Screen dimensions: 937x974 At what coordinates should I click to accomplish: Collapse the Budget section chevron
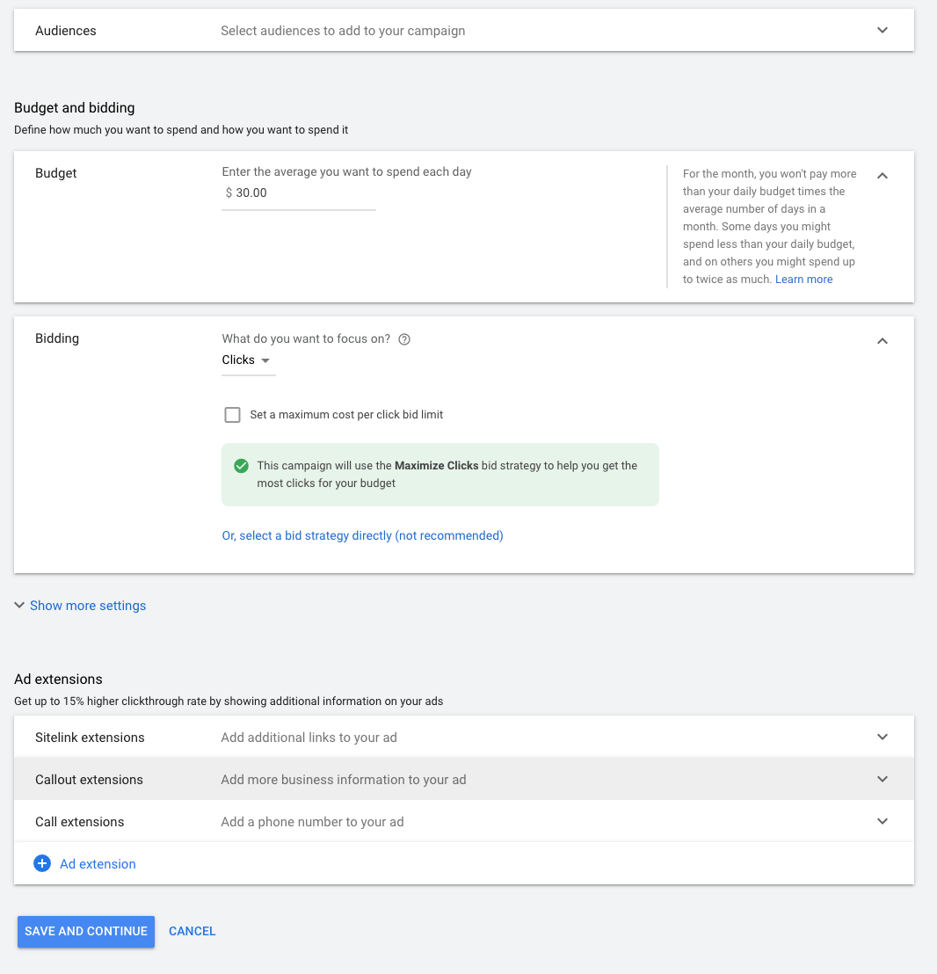coord(883,175)
